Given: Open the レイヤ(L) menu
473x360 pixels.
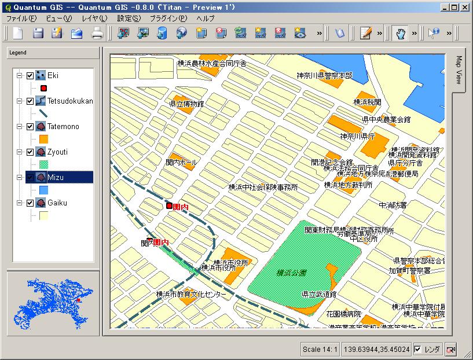Looking at the screenshot, I should click(x=94, y=19).
